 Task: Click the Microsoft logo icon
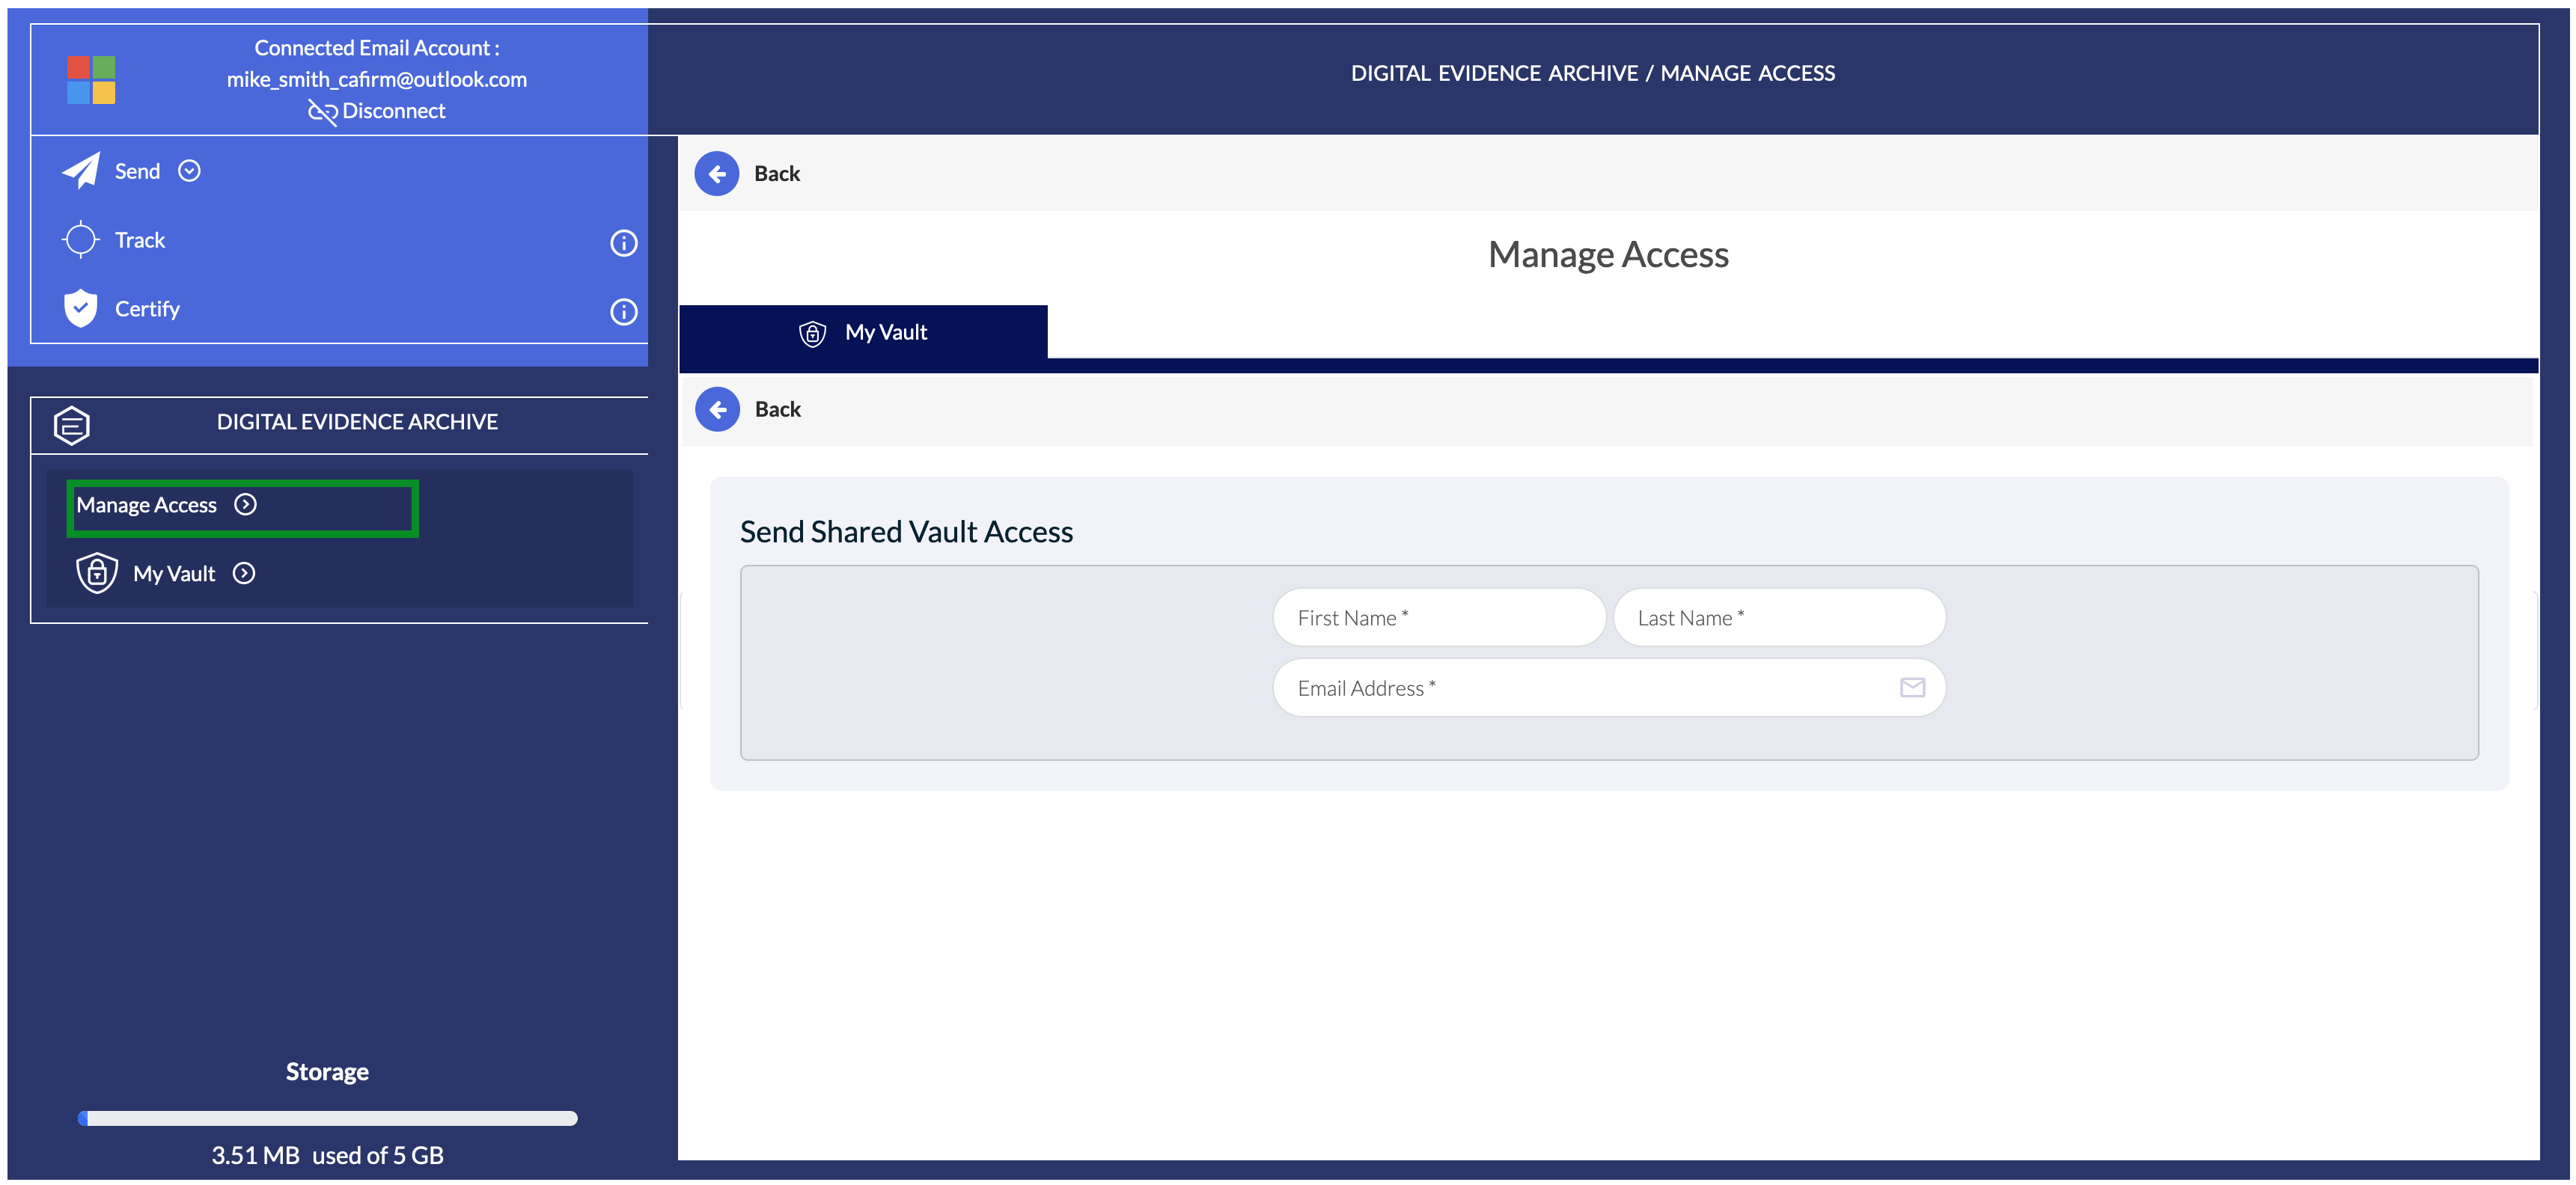[91, 80]
